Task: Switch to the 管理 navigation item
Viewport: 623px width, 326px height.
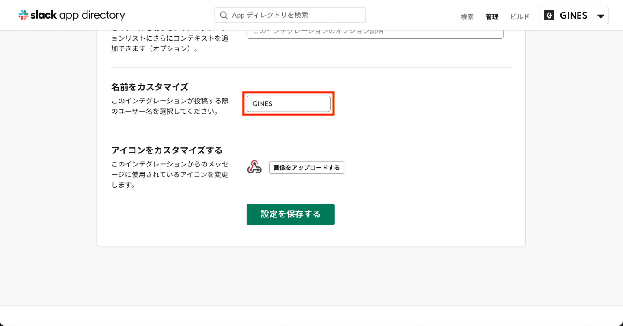Action: point(492,17)
